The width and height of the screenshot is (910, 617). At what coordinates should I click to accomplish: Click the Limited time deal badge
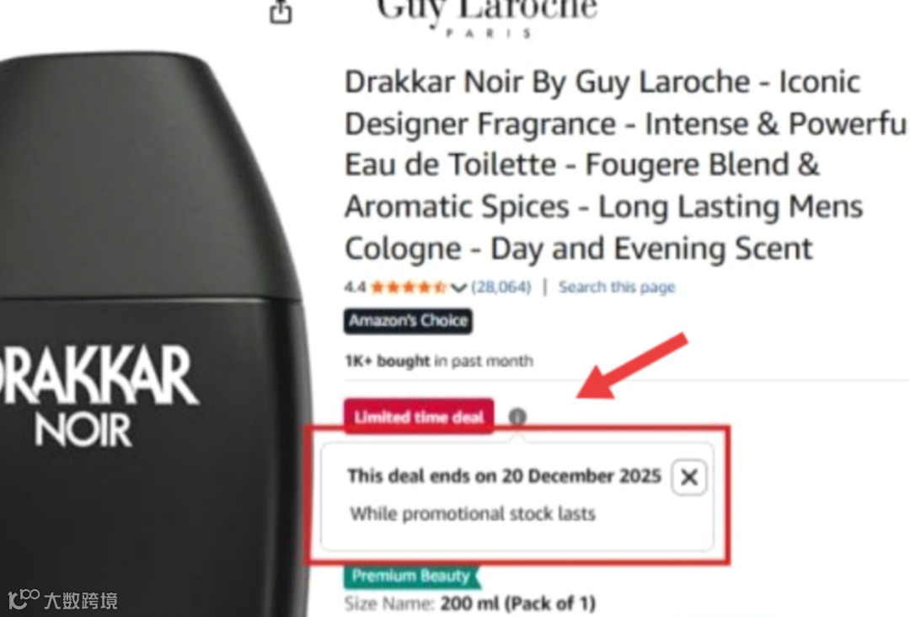pyautogui.click(x=419, y=416)
